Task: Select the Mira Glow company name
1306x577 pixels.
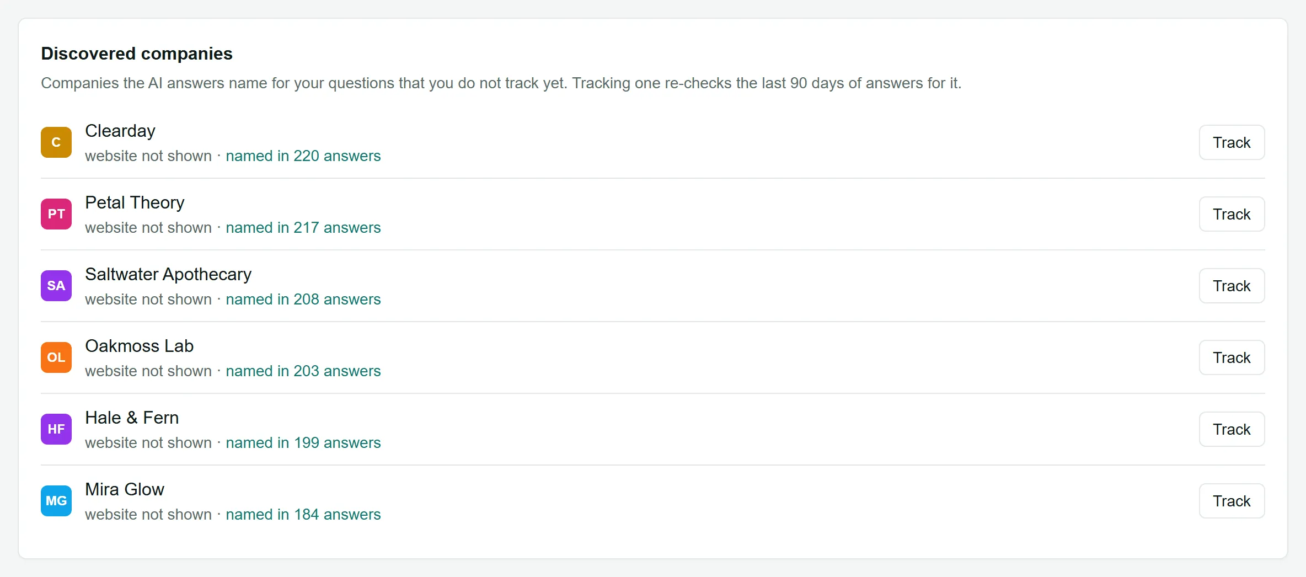Action: pos(125,489)
